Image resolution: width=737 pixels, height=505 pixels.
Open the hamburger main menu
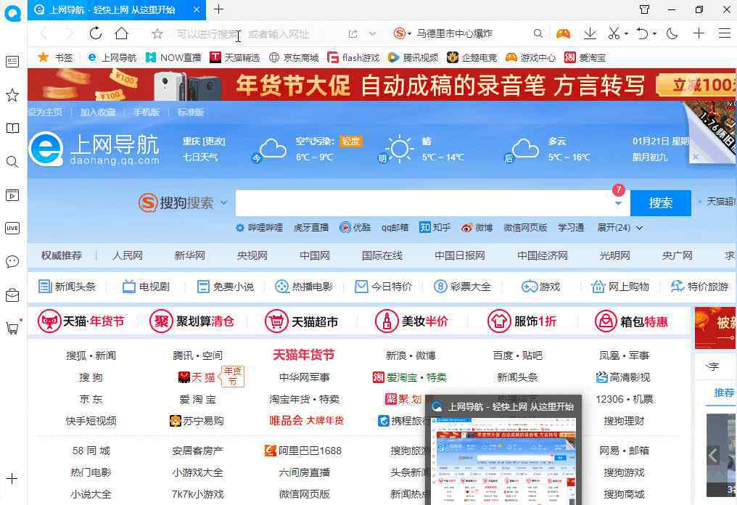725,33
